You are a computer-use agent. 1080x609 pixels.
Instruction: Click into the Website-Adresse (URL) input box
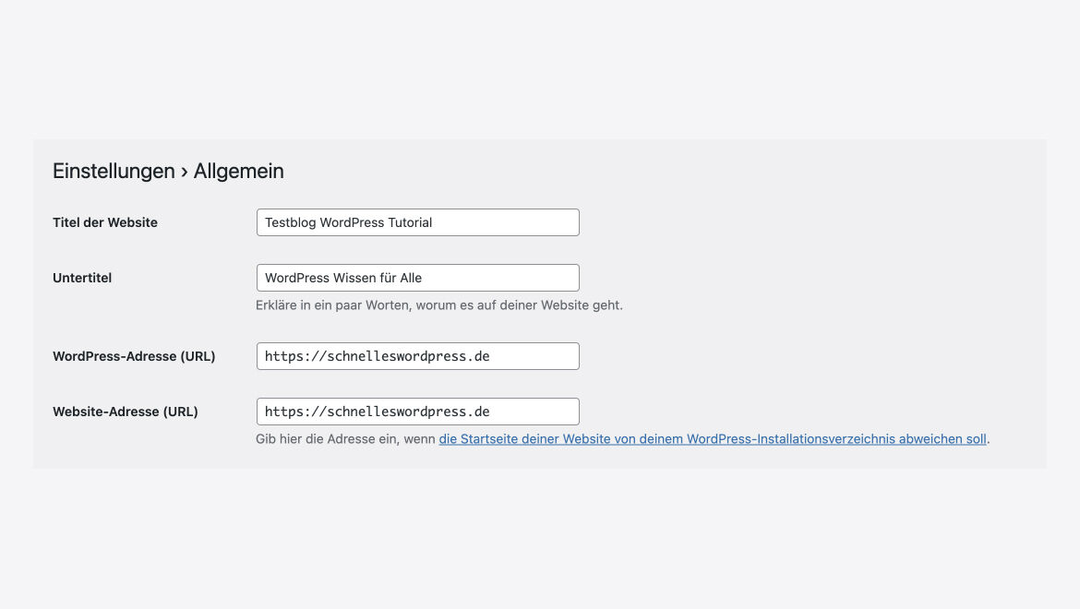pyautogui.click(x=417, y=412)
